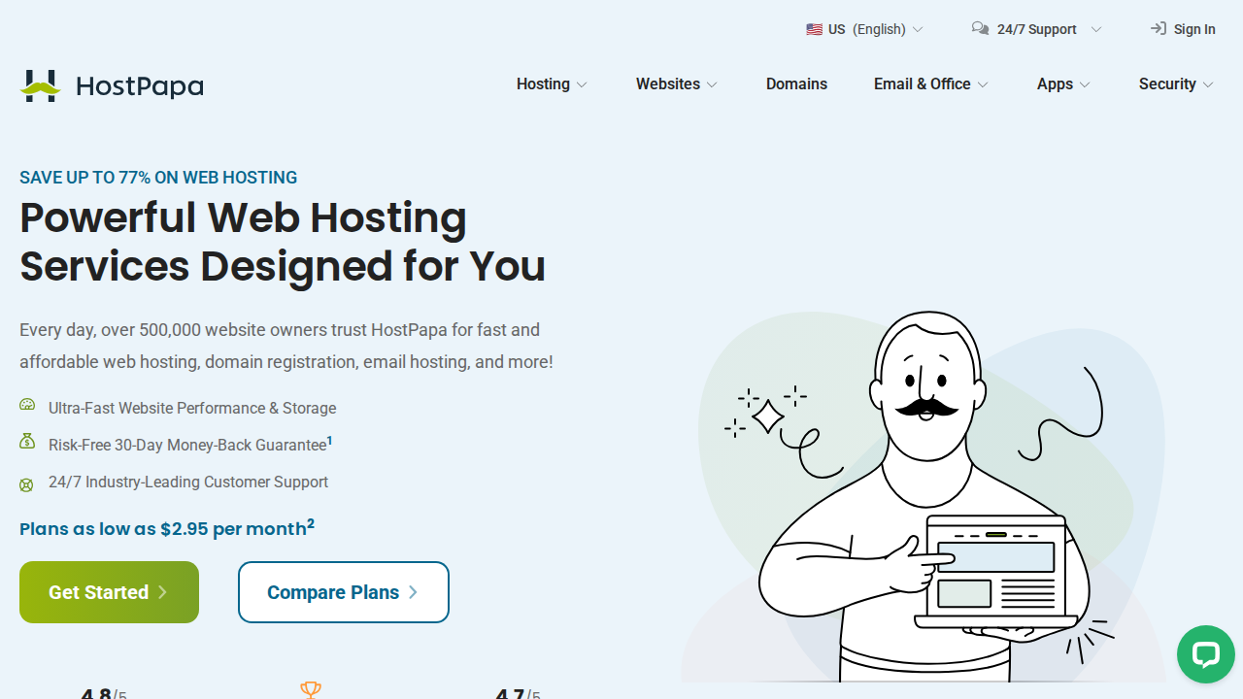
Task: Open the 24/7 Support dropdown chevron
Action: pyautogui.click(x=1096, y=30)
